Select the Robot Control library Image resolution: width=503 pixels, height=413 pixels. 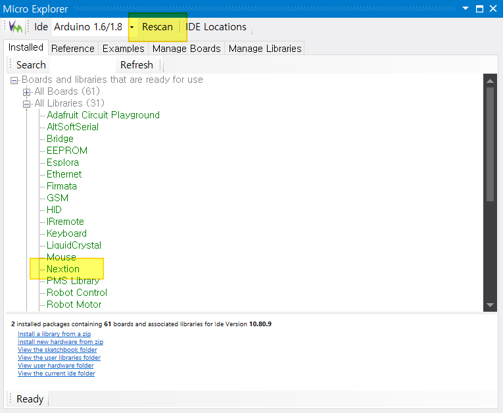[x=77, y=293]
